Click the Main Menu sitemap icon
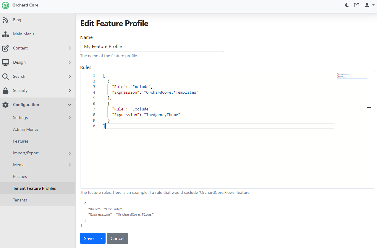Image resolution: width=377 pixels, height=248 pixels. [5, 34]
